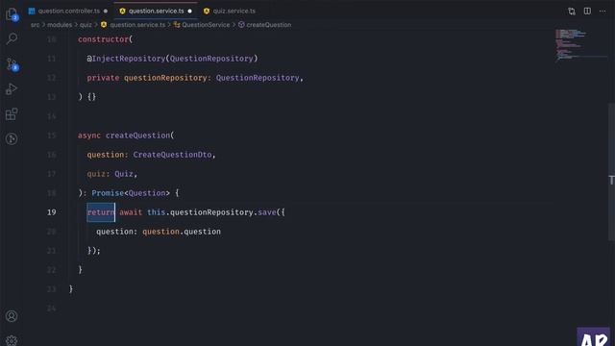Open the Git Graph sidebar icon
Screen dimensions: 615x346
(12, 138)
